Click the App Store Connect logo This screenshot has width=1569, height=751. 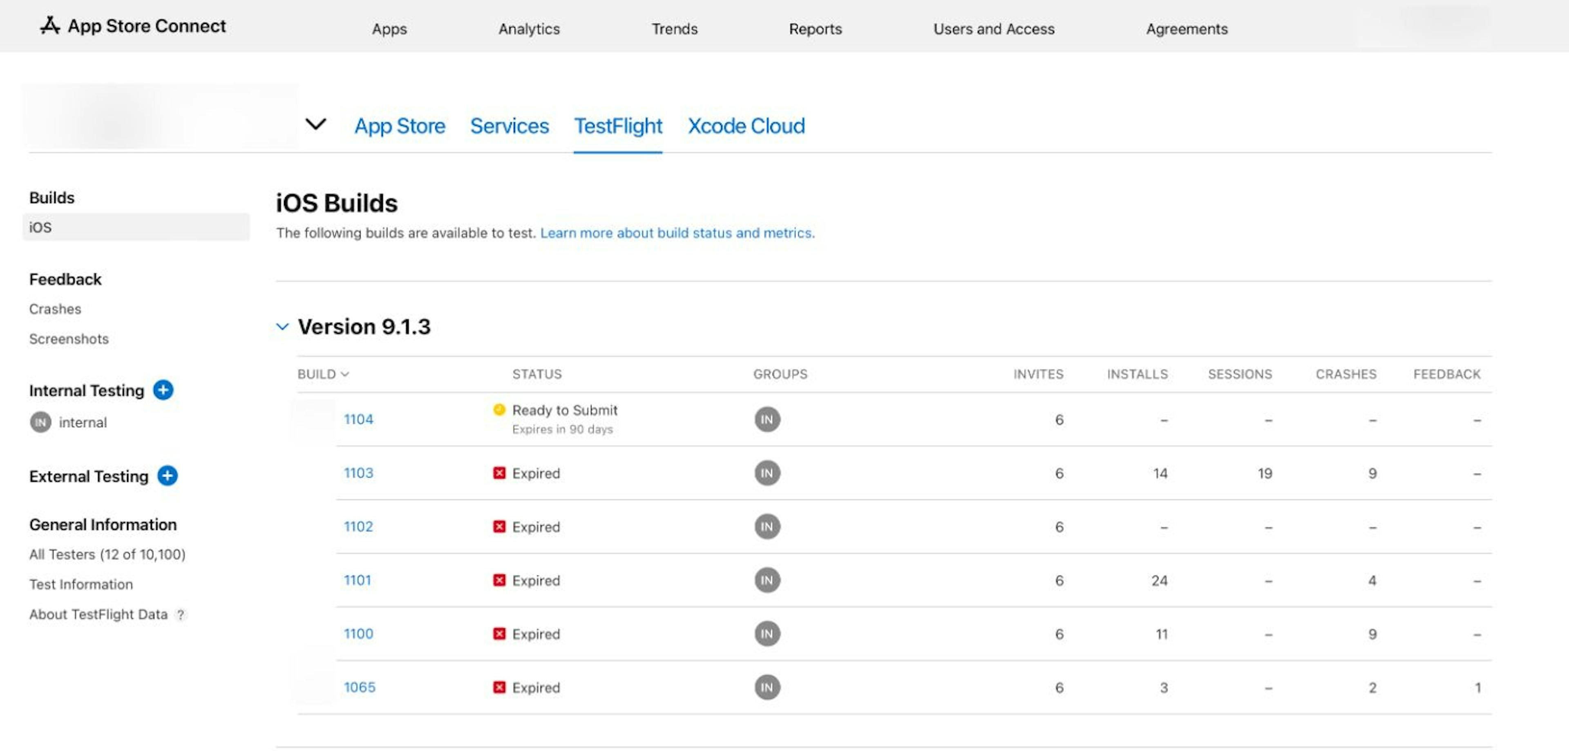[x=133, y=26]
